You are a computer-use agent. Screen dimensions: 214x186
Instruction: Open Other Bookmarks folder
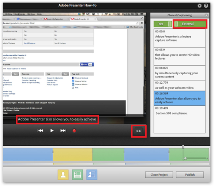coord(135,27)
